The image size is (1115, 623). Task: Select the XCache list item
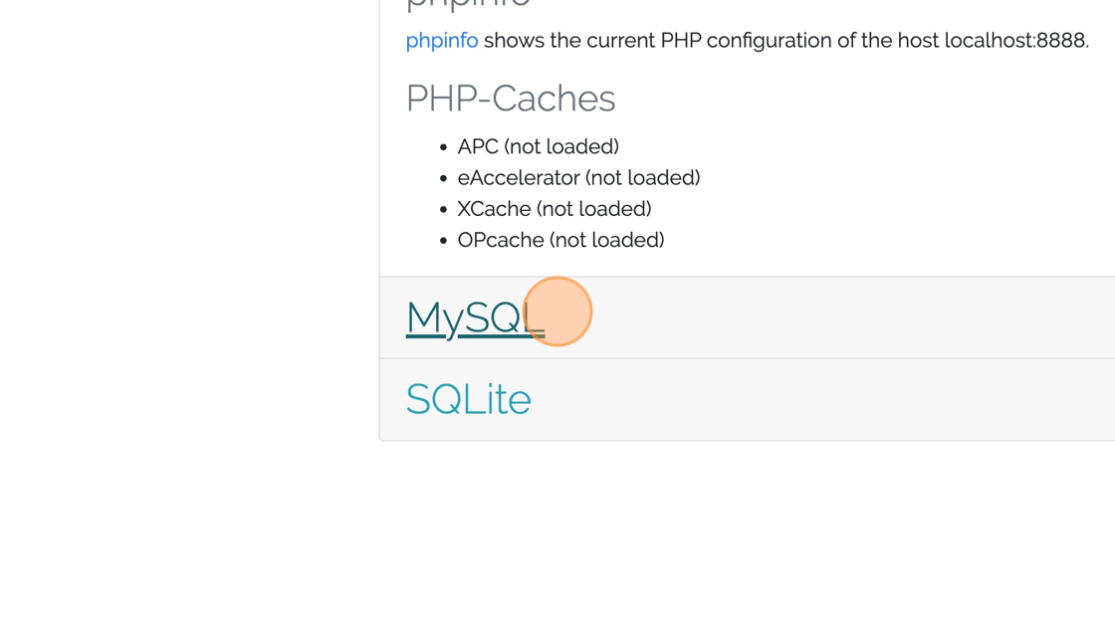[x=554, y=209]
